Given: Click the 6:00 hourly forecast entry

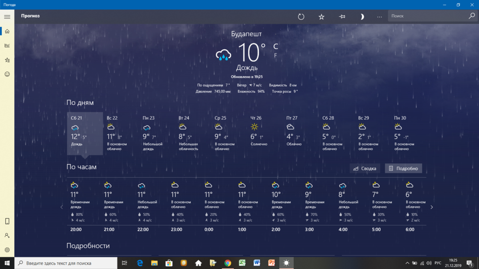Looking at the screenshot, I should click(416, 207).
